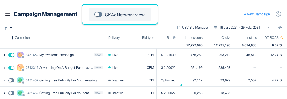Image resolution: width=287 pixels, height=99 pixels.
Task: Click the My awesome campaign app icon
Action: coord(20,55)
